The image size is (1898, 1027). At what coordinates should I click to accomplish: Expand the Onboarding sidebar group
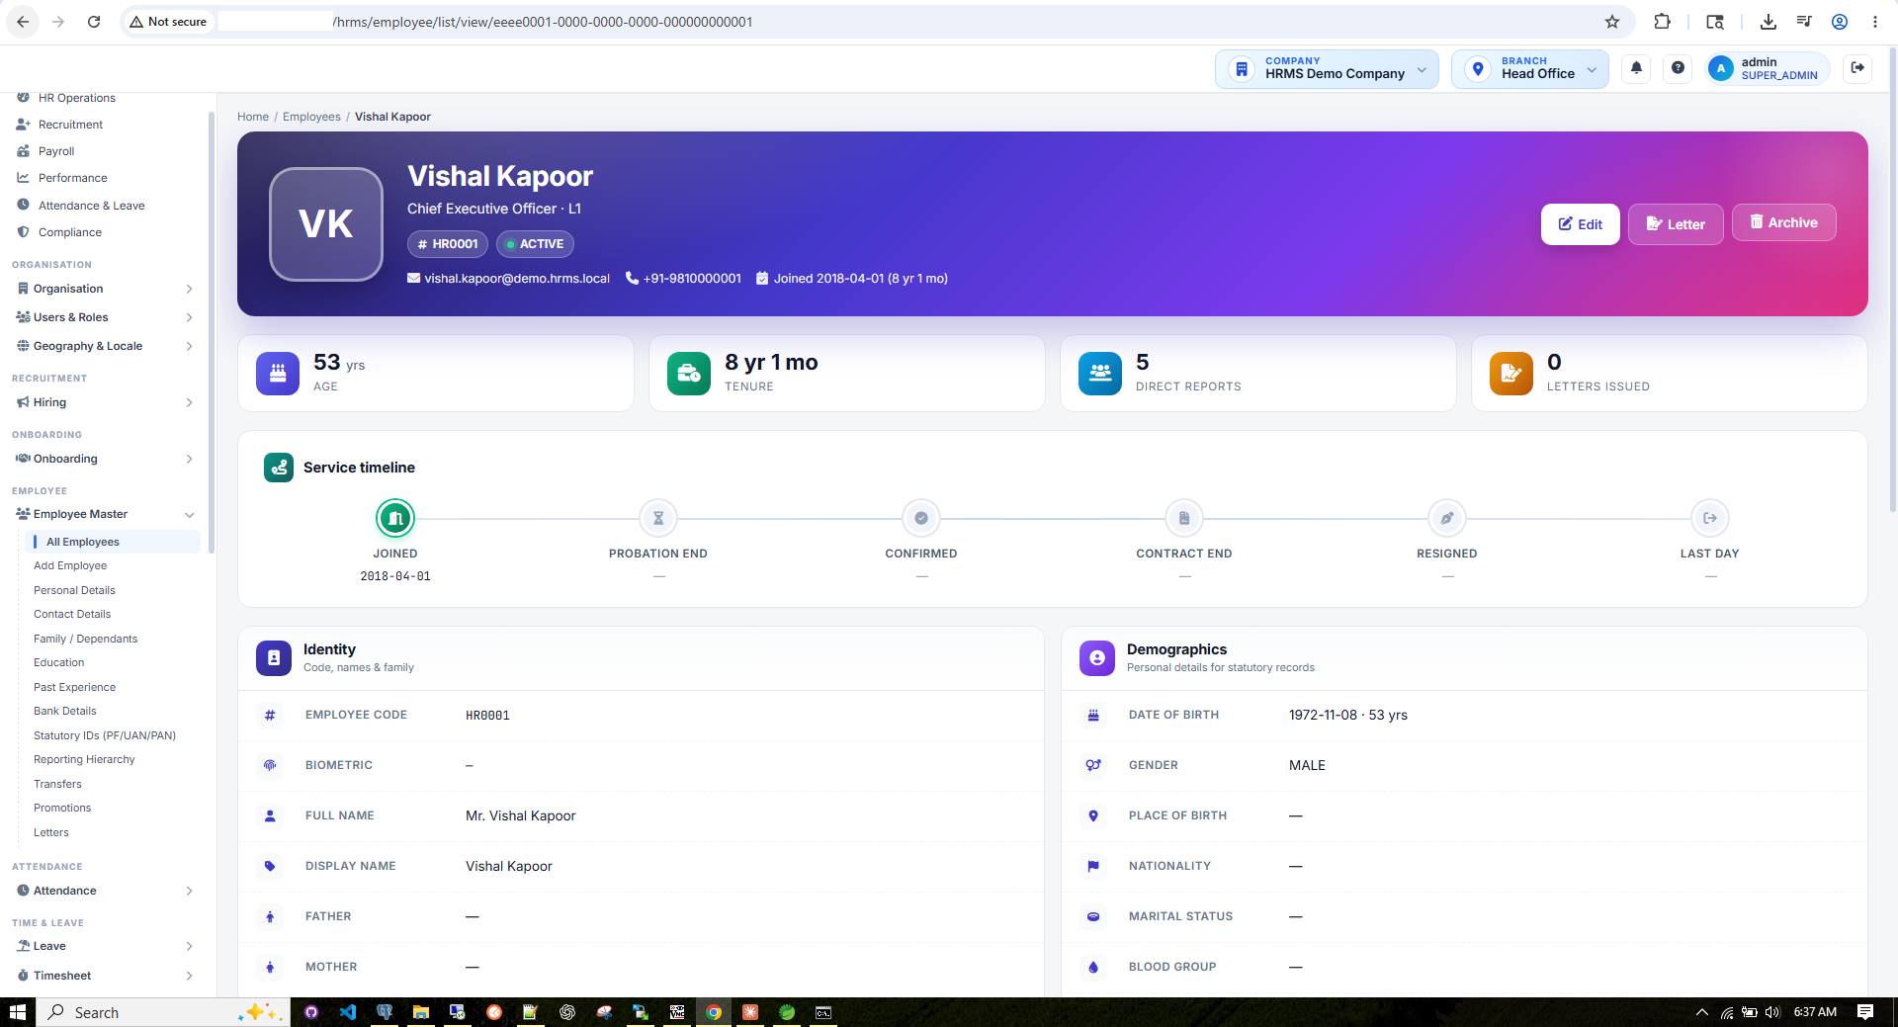104,459
